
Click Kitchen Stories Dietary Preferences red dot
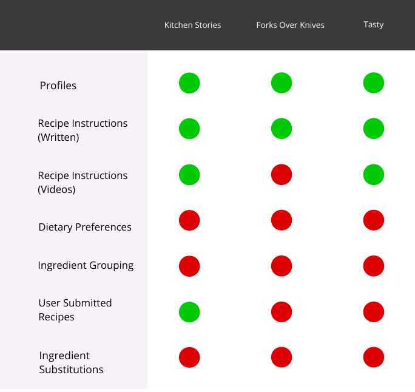[189, 220]
